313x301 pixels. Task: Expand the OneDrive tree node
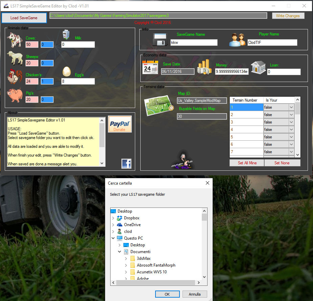click(113, 225)
